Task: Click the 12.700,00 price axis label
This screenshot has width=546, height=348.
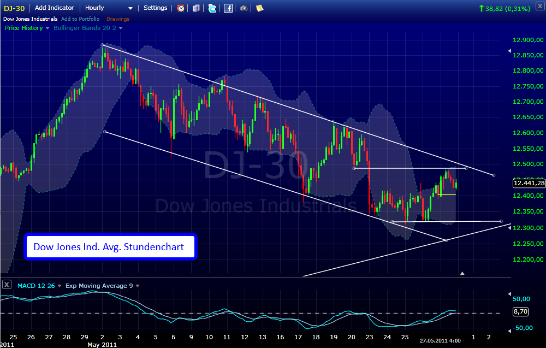Action: click(x=528, y=102)
